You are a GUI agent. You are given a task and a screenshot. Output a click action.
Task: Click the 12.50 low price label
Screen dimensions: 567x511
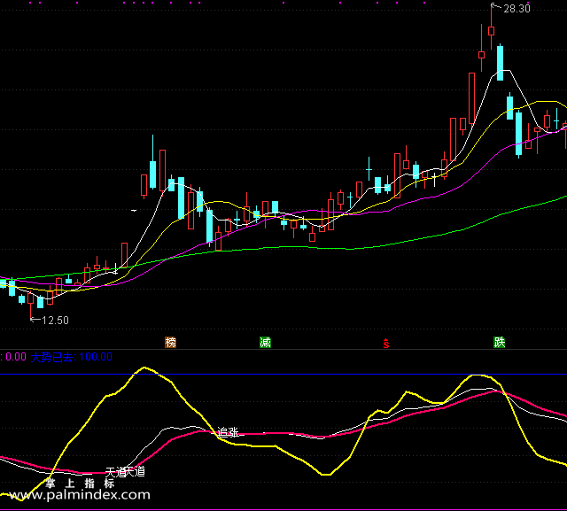click(x=55, y=321)
